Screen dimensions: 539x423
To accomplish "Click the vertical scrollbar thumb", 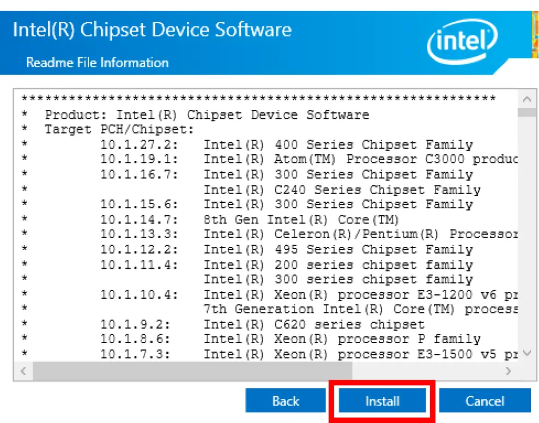I will coord(526,113).
